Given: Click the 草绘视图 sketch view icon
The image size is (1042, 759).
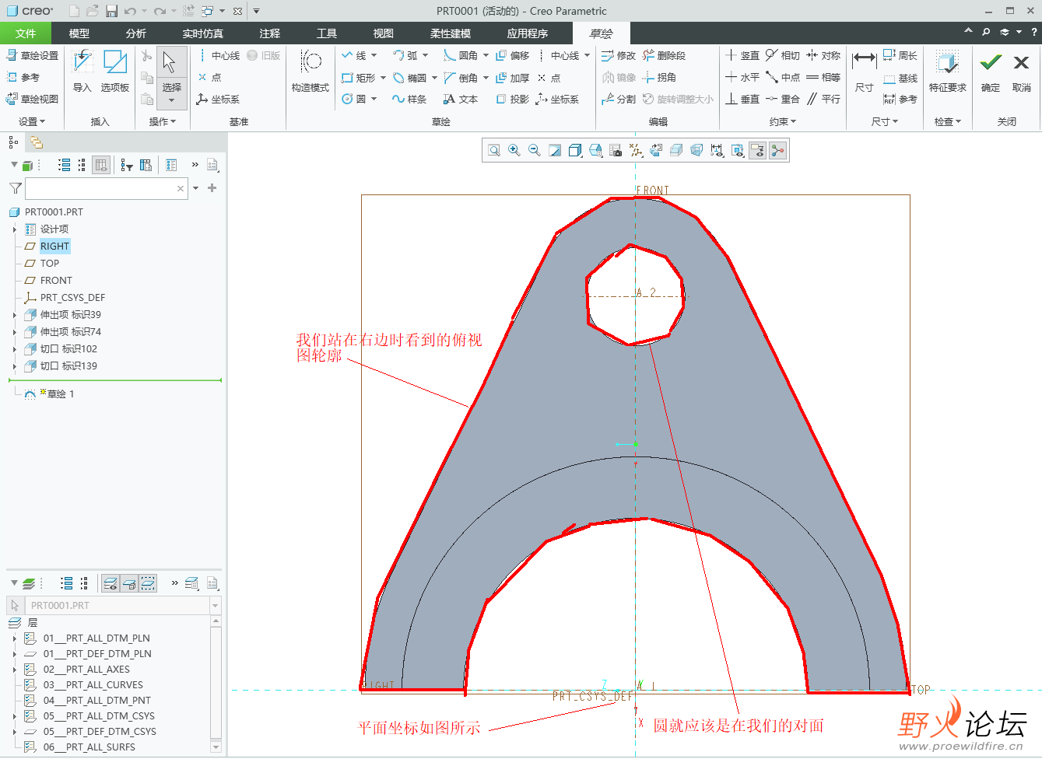Looking at the screenshot, I should [32, 99].
